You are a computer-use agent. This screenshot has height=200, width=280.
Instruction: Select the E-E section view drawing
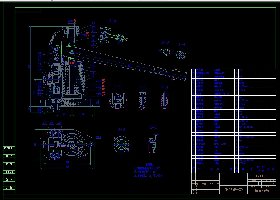pyautogui.click(x=154, y=143)
